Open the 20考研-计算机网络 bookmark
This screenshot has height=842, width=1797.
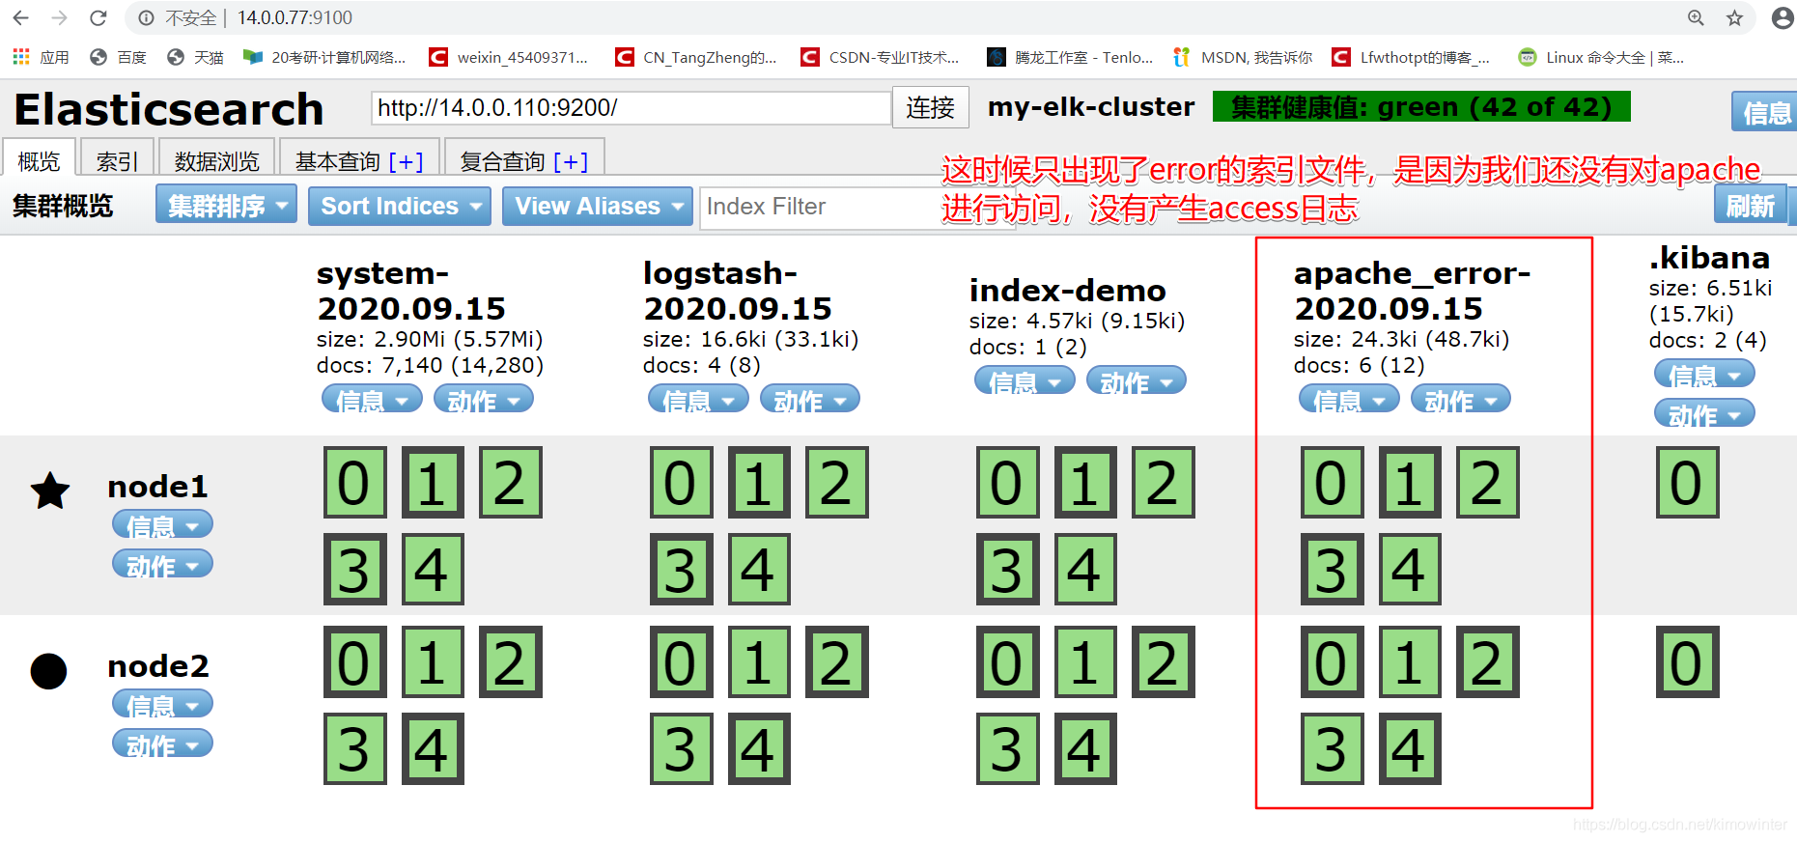point(324,57)
